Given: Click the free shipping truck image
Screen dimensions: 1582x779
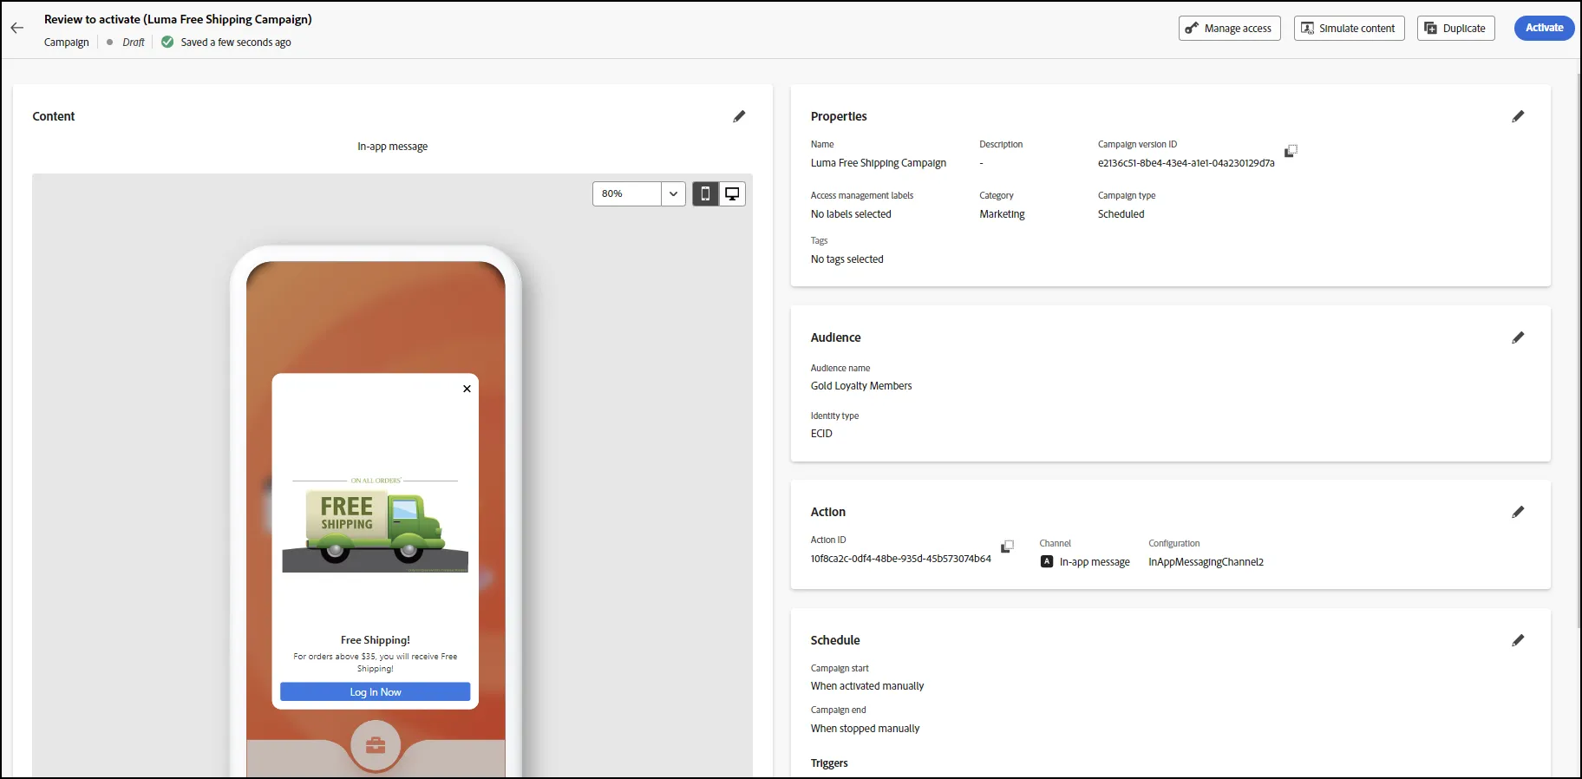Looking at the screenshot, I should click(x=375, y=525).
